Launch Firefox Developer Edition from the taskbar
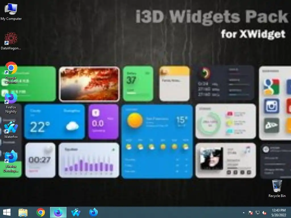The height and width of the screenshot is (218, 291). pos(93,212)
